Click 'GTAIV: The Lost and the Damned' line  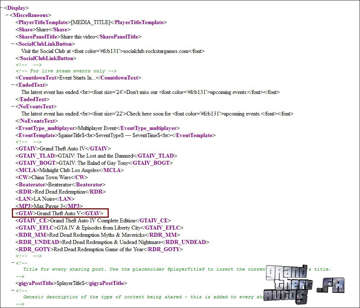[x=96, y=156]
